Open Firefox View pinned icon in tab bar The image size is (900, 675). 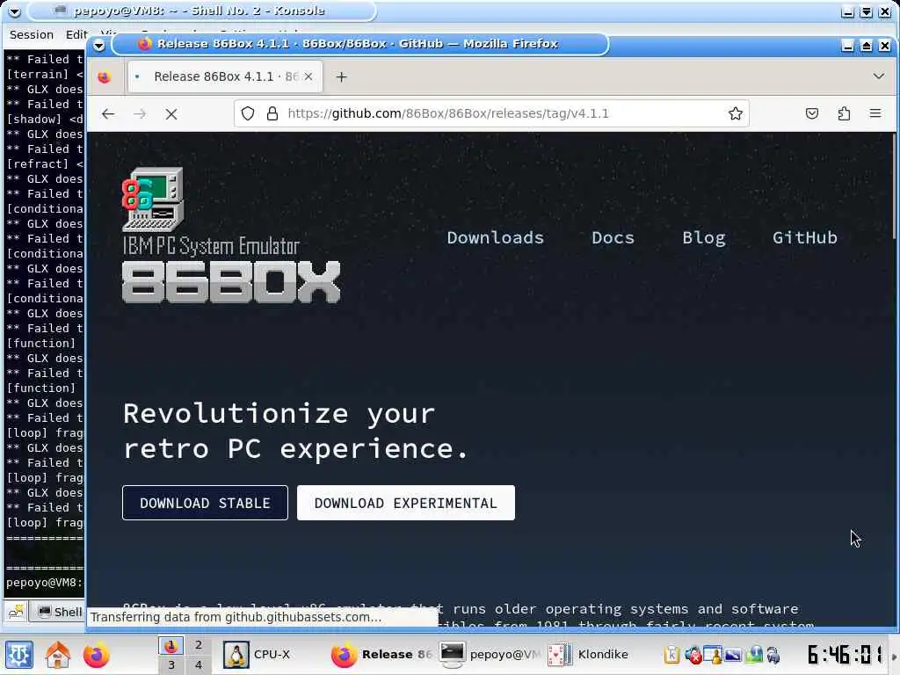coord(104,77)
